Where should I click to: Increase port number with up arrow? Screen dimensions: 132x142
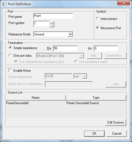point(52,22)
